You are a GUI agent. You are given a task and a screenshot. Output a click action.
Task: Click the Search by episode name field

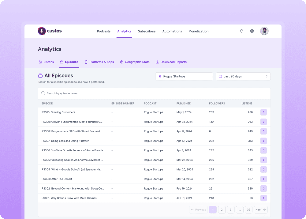click(x=154, y=93)
